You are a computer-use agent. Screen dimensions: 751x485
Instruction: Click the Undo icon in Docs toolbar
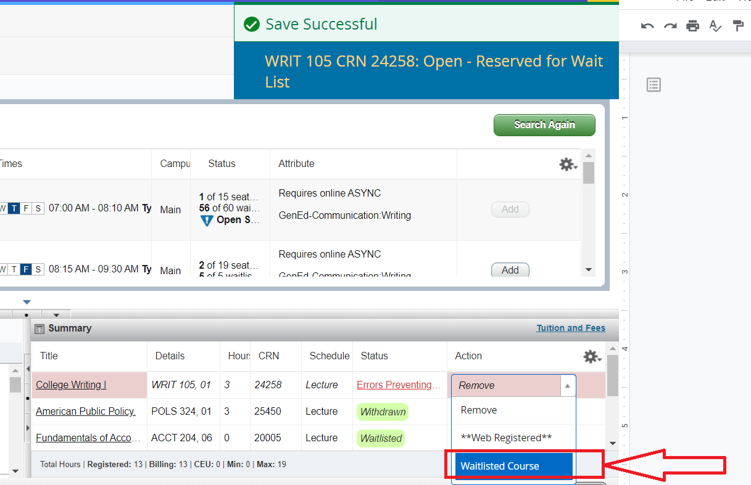pyautogui.click(x=647, y=26)
